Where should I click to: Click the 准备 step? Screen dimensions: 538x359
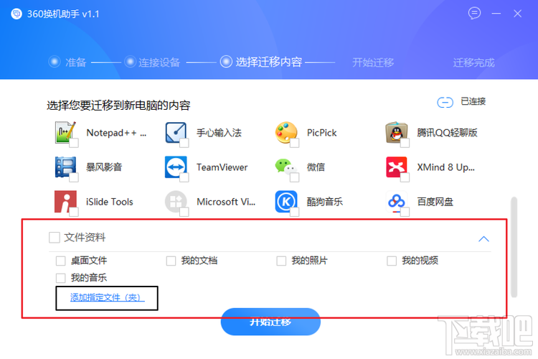coord(67,62)
